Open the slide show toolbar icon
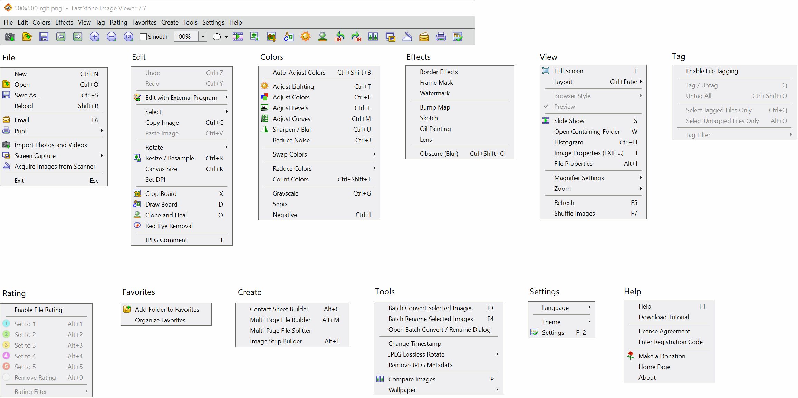Image resolution: width=798 pixels, height=398 pixels. [x=238, y=37]
